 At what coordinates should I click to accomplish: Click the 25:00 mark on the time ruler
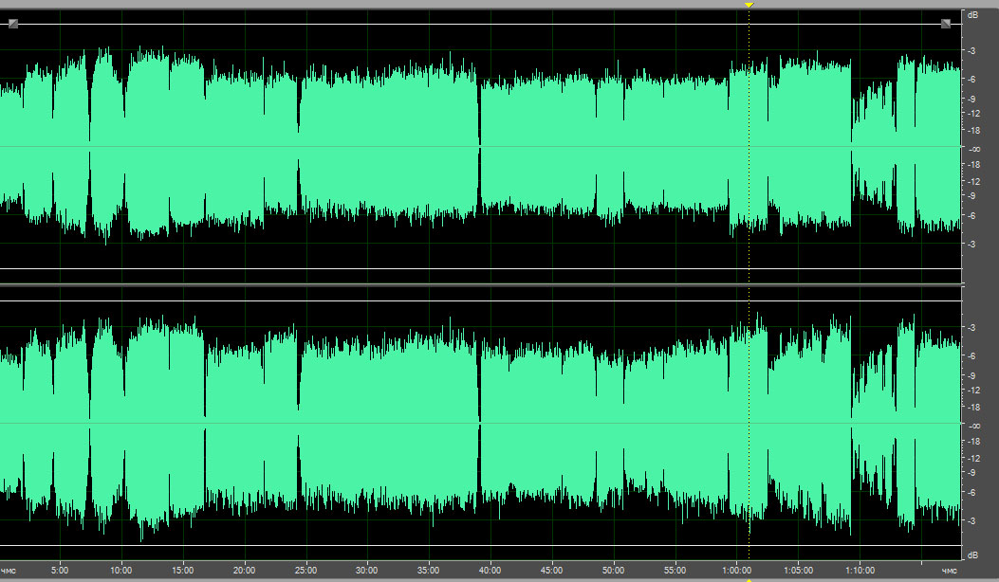[305, 571]
